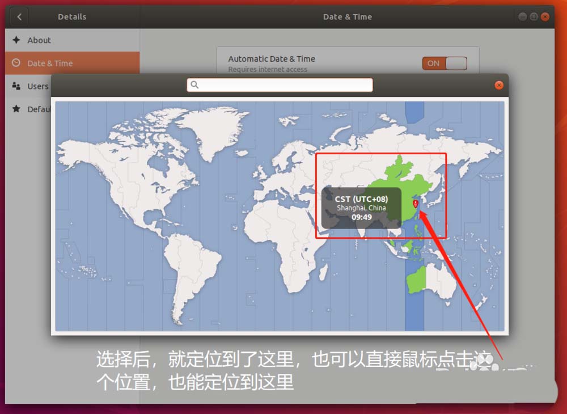Click the star icon beside Default Applications
Viewport: 567px width, 414px height.
click(15, 109)
